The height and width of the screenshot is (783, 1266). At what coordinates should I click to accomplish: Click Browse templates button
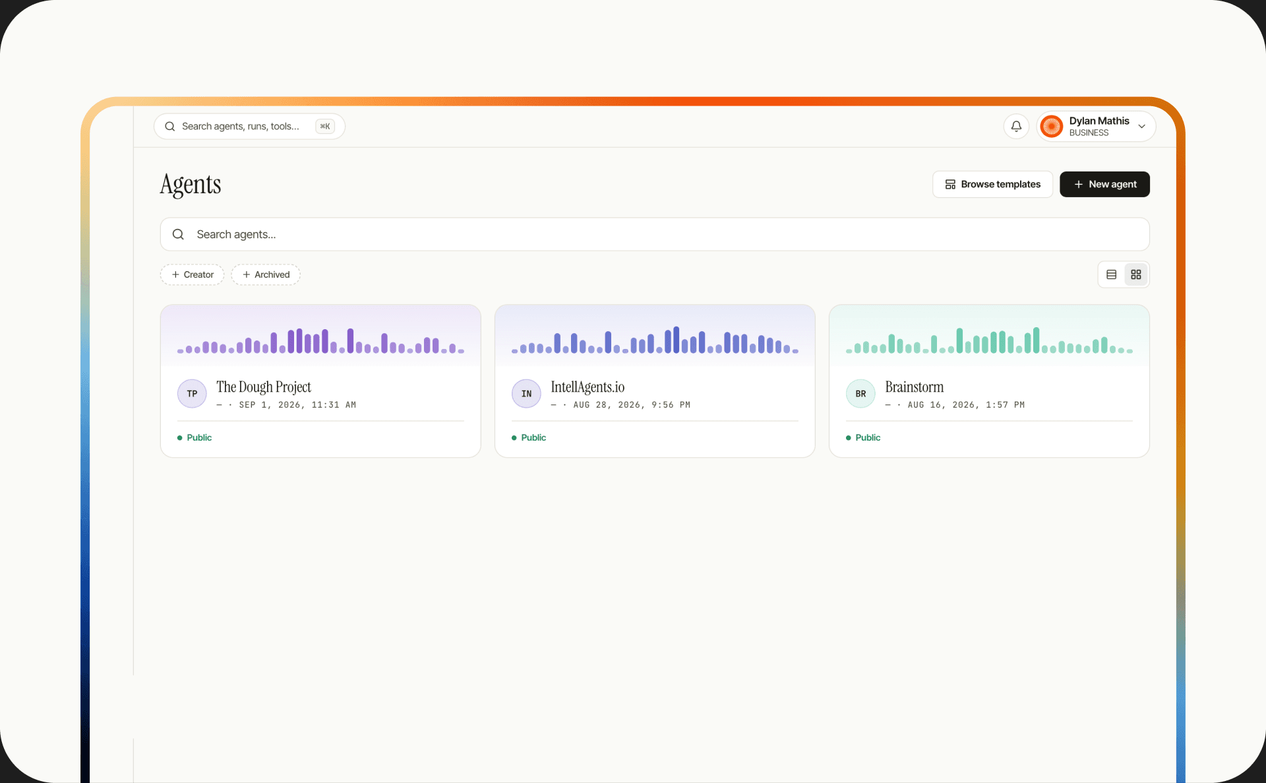pos(992,184)
